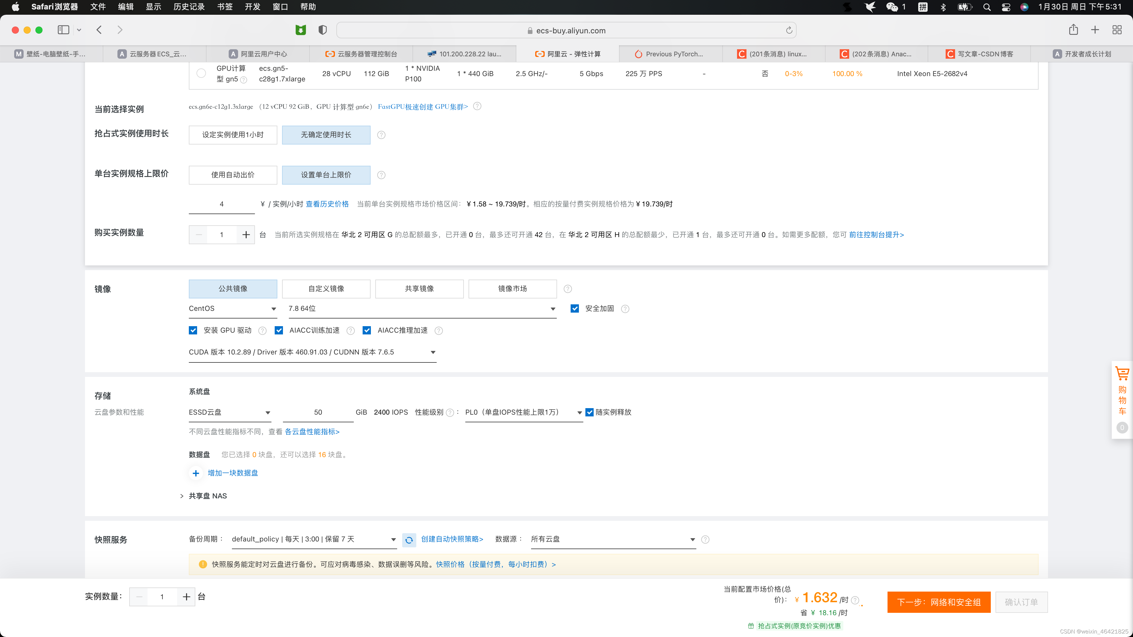This screenshot has width=1133, height=637.
Task: Click help icon beside AIACC推理加速
Action: (438, 331)
